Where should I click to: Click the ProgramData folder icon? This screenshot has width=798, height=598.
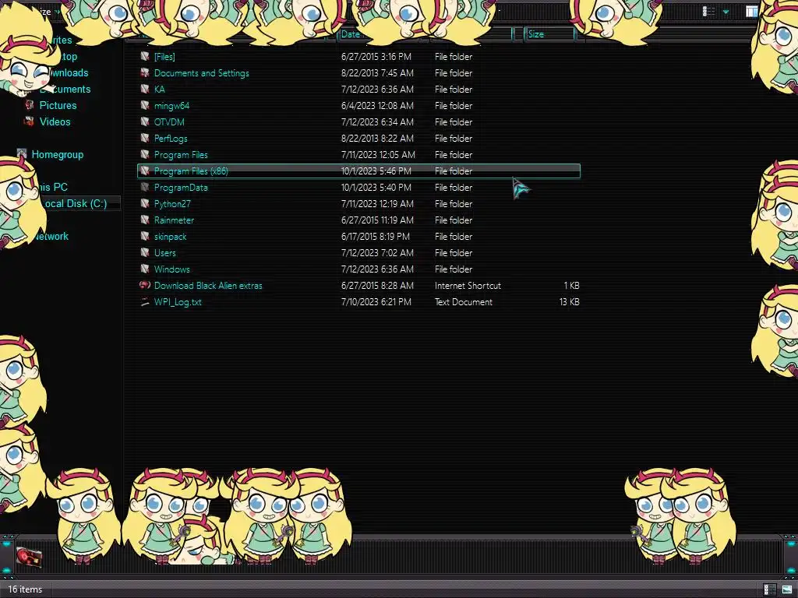tap(145, 187)
